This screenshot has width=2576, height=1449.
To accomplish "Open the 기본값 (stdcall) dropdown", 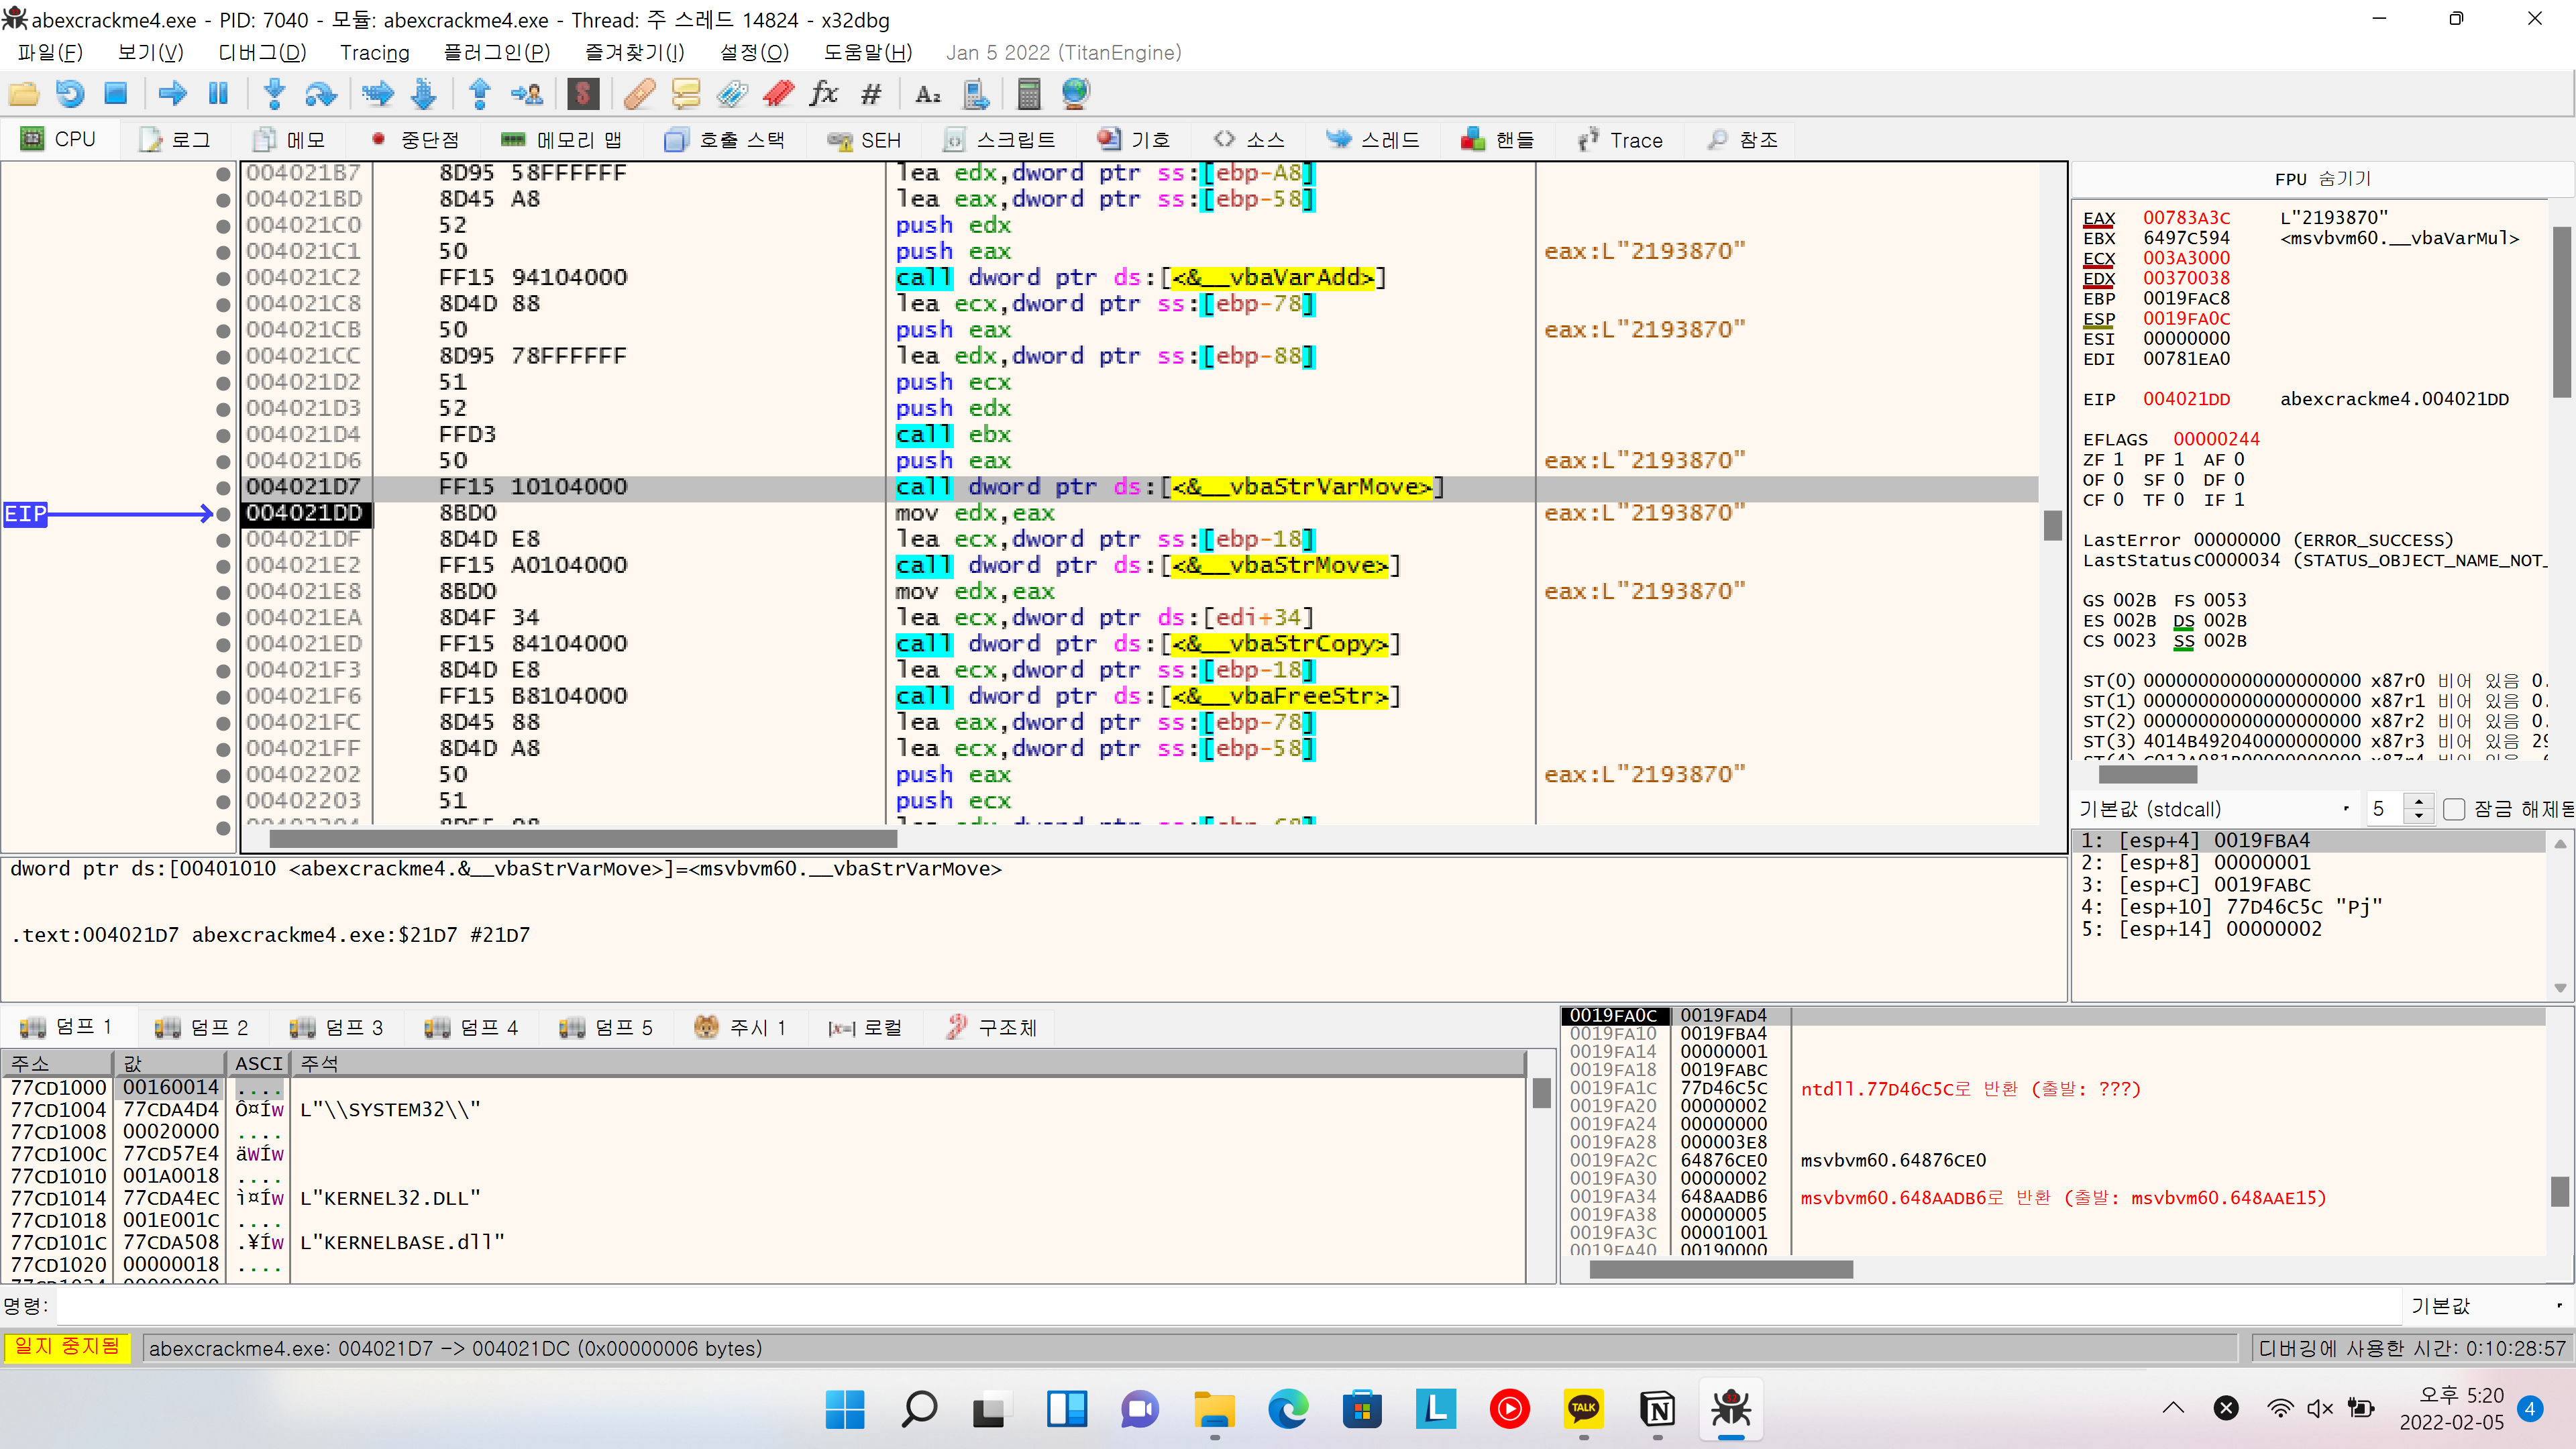I will 2214,809.
